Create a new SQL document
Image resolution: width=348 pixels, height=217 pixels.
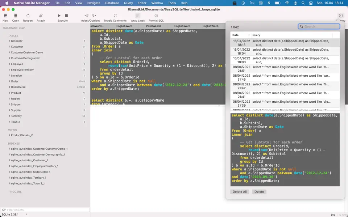click(x=5, y=16)
